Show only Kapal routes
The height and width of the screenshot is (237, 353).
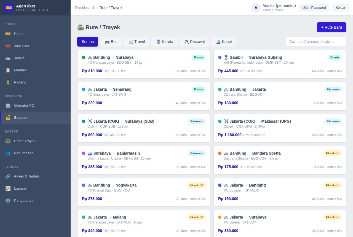point(224,42)
